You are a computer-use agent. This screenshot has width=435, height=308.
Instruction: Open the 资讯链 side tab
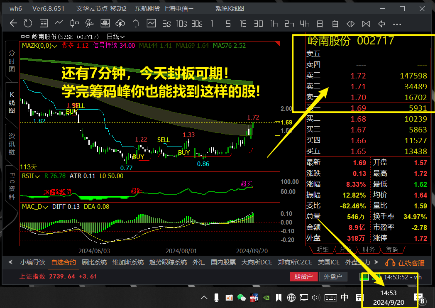12,144
